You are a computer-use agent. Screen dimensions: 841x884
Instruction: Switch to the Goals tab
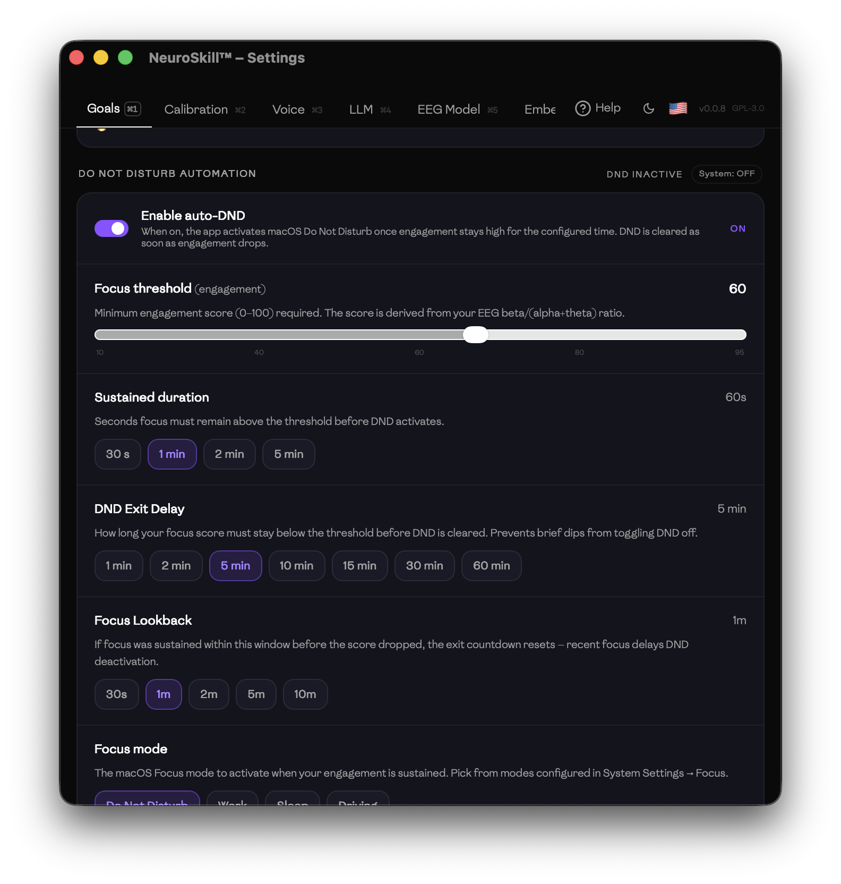click(x=104, y=108)
